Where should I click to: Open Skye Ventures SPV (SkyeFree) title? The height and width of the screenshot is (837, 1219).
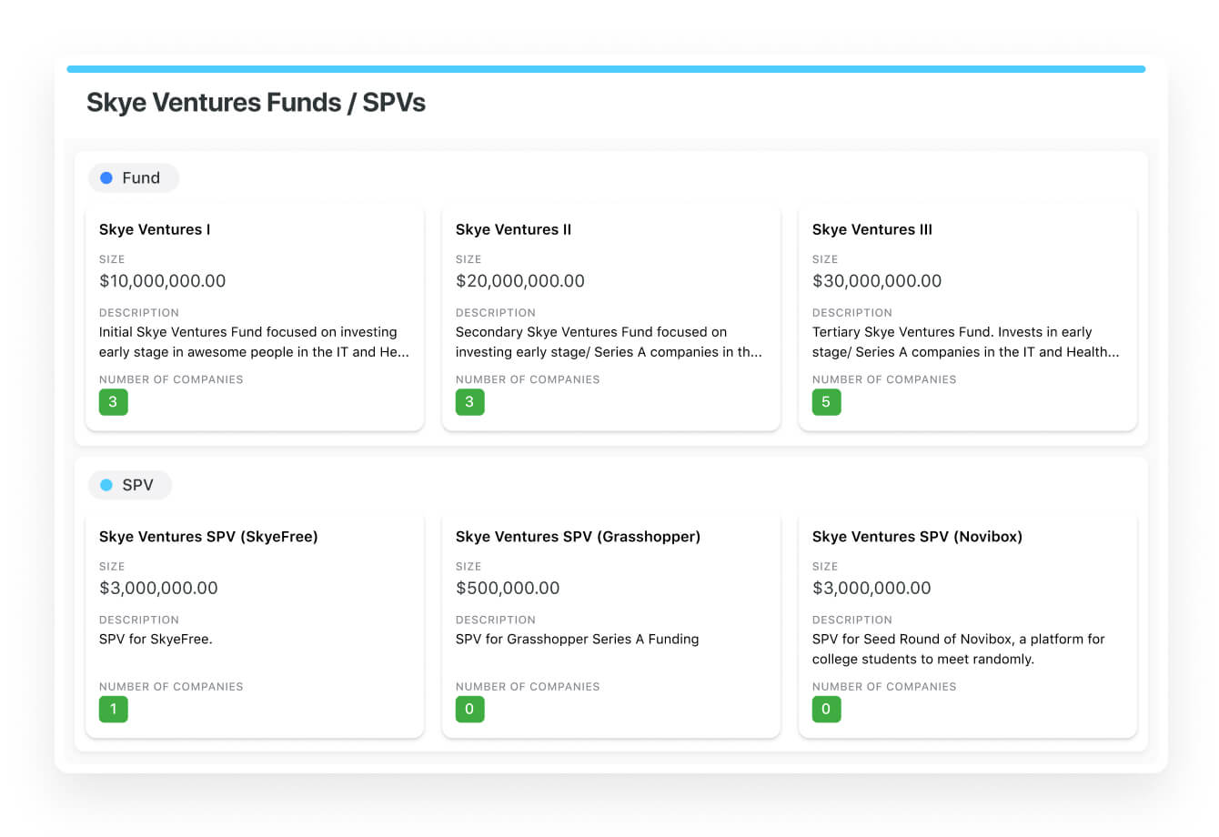click(x=208, y=537)
